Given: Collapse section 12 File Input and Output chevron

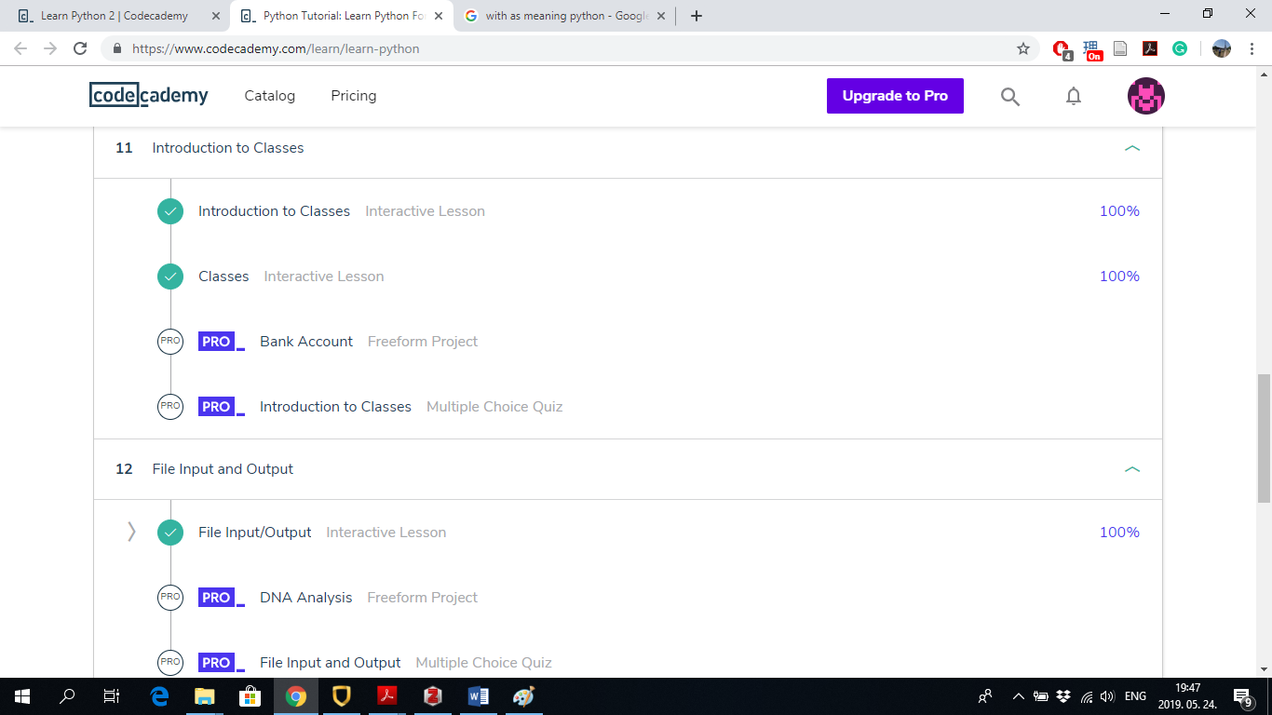Looking at the screenshot, I should point(1132,469).
